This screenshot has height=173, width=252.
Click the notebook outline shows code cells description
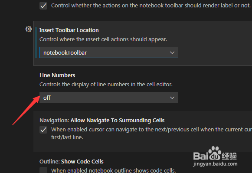point(114,170)
